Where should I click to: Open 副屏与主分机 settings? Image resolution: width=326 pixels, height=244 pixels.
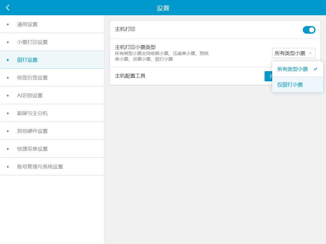52,113
